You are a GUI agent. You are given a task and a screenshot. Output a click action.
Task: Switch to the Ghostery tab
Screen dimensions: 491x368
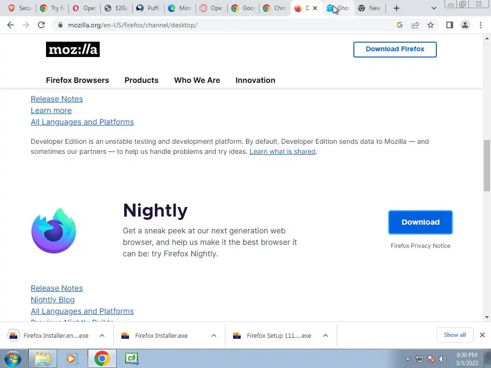pos(338,8)
